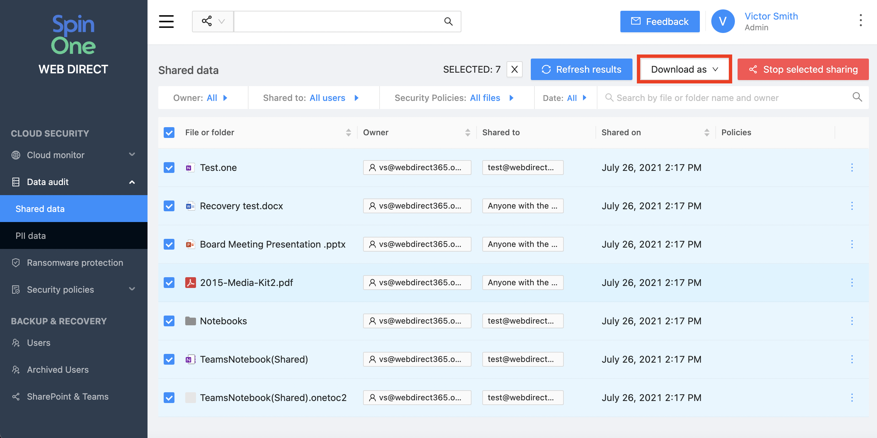Click the Refresh results button
This screenshot has height=438, width=877.
coord(581,69)
